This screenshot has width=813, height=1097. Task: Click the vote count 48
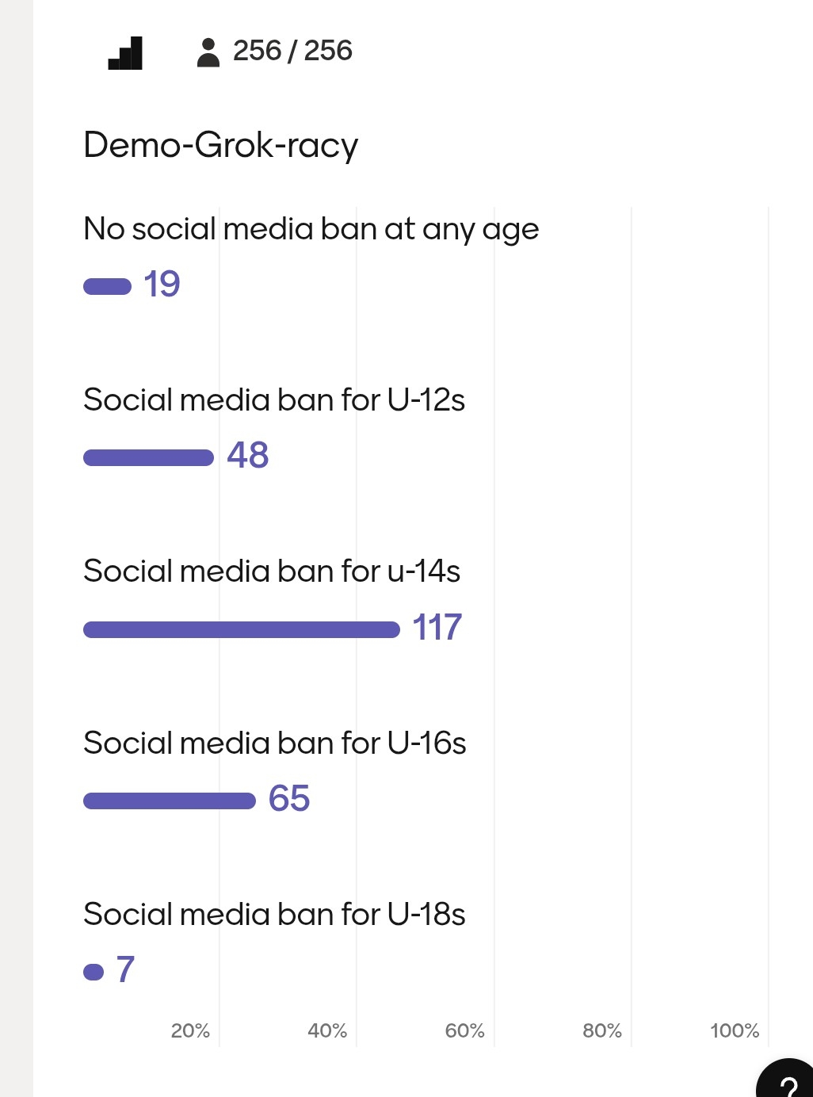click(x=247, y=456)
